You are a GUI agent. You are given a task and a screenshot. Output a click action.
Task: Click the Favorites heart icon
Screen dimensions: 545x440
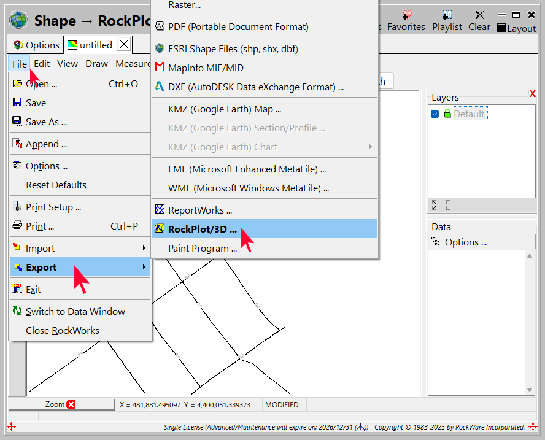pyautogui.click(x=406, y=15)
